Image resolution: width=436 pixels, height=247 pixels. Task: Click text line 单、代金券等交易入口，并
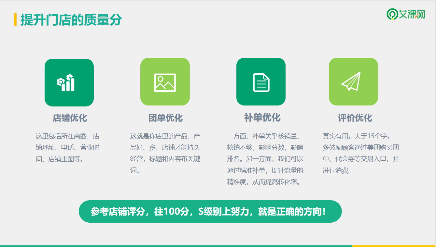[361, 159]
